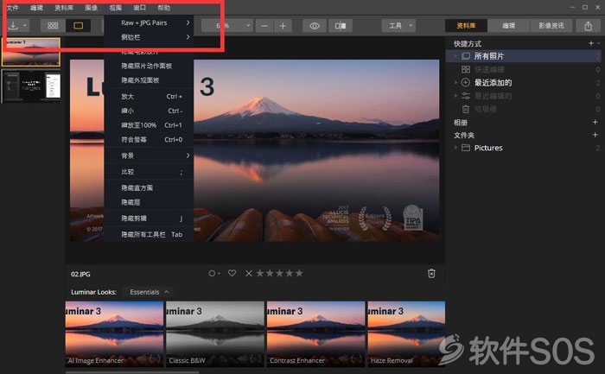Switch to the 影像资讯 panel tab
This screenshot has height=374, width=605.
(x=551, y=26)
